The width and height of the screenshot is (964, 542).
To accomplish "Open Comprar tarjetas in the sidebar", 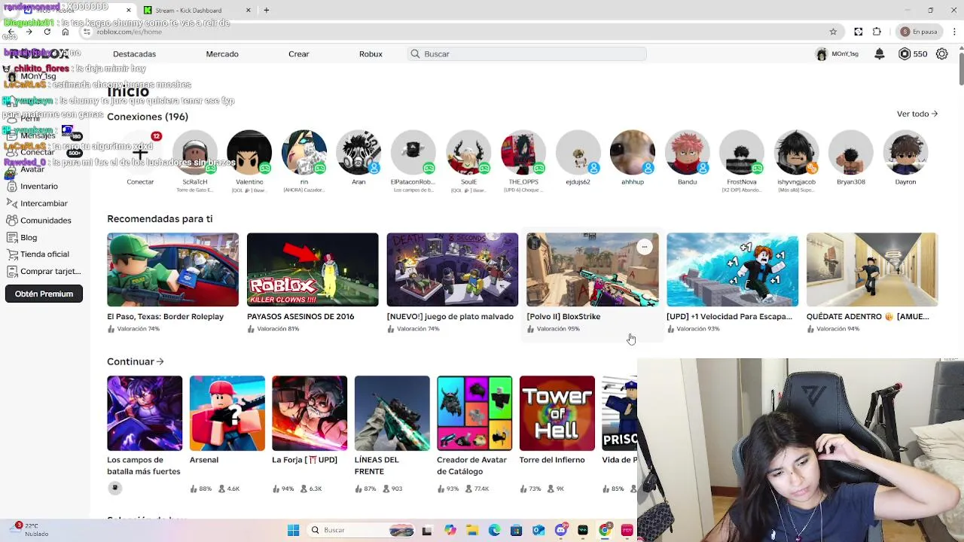I will pos(50,271).
